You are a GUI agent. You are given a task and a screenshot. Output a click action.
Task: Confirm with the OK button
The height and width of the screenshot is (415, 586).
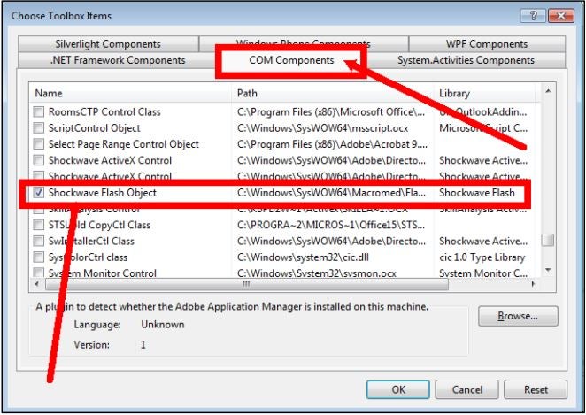point(398,389)
